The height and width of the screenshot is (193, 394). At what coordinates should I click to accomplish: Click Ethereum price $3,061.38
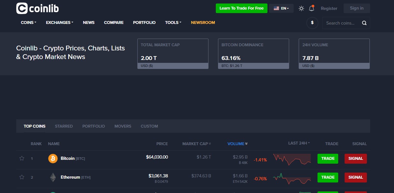pyautogui.click(x=158, y=176)
